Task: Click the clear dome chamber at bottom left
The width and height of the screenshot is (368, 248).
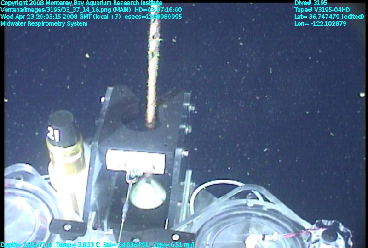Action: (x=28, y=207)
